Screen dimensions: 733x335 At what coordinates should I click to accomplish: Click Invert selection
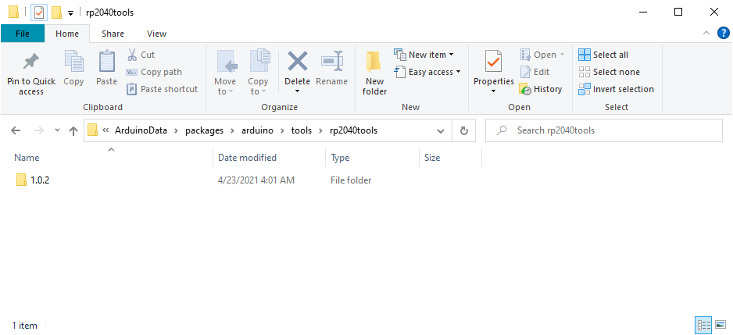pos(616,89)
